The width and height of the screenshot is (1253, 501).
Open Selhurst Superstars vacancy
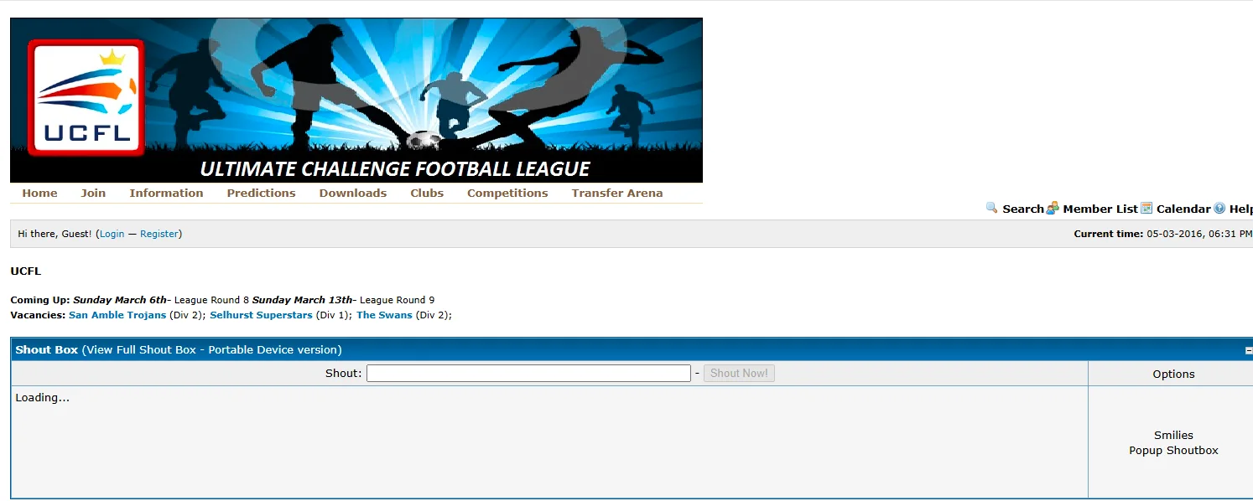coord(261,315)
